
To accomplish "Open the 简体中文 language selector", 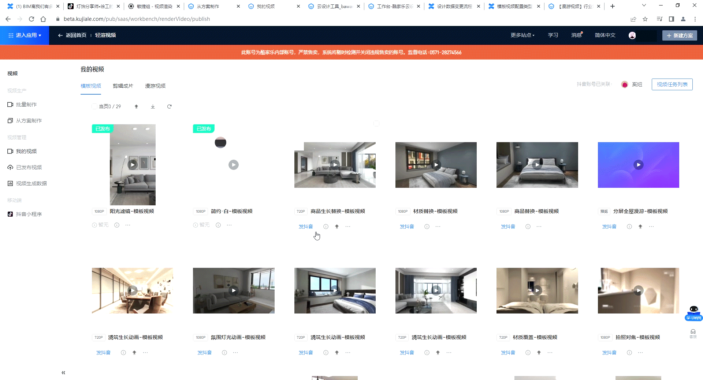I will 605,35.
